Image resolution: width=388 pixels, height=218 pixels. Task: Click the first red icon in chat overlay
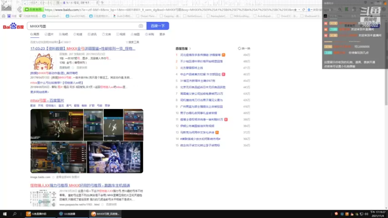(325, 23)
